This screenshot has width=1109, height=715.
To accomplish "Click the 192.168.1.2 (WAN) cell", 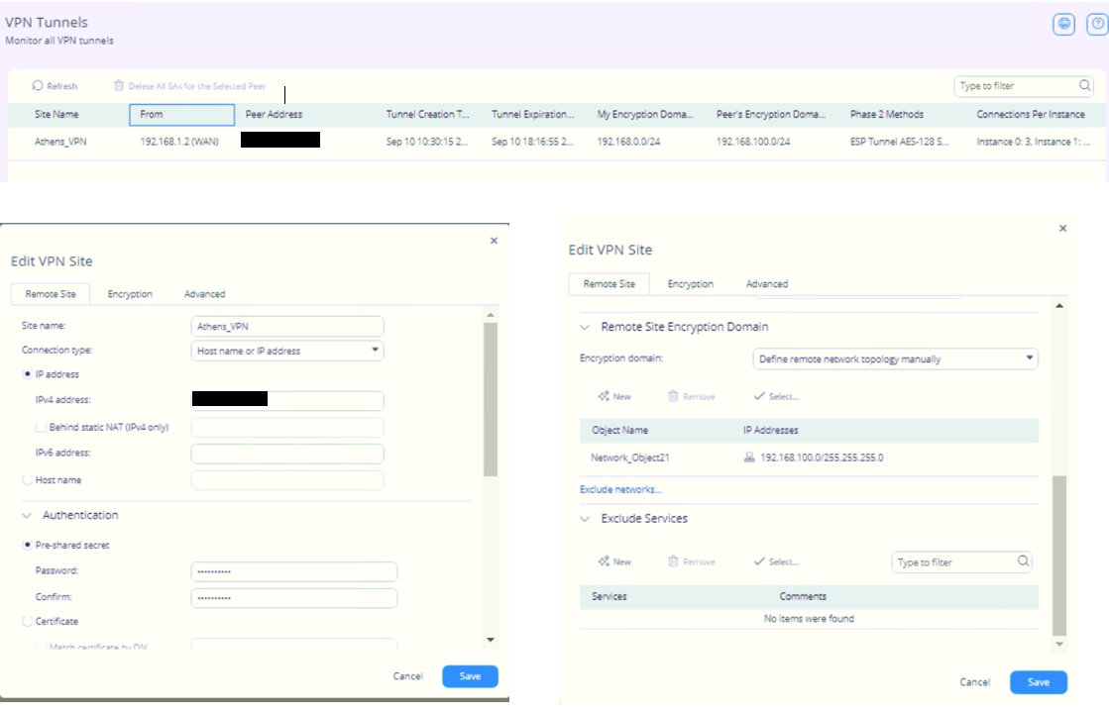I will point(179,142).
